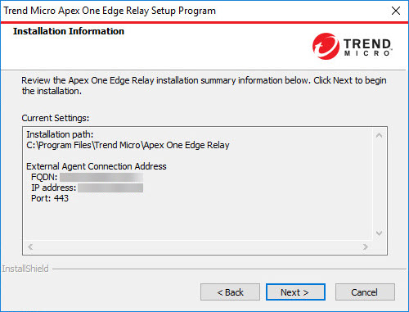Click the External Agent Connection Address line

97,166
